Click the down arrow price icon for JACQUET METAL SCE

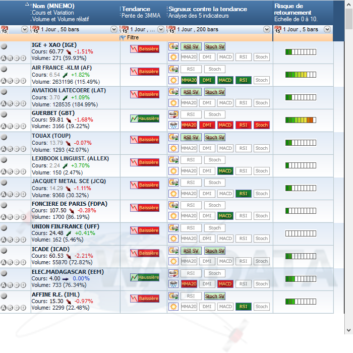[x=68, y=189]
